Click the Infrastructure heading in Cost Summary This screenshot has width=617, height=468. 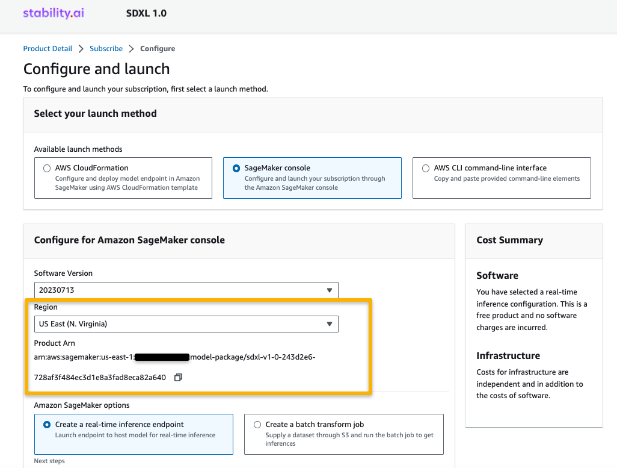(508, 355)
